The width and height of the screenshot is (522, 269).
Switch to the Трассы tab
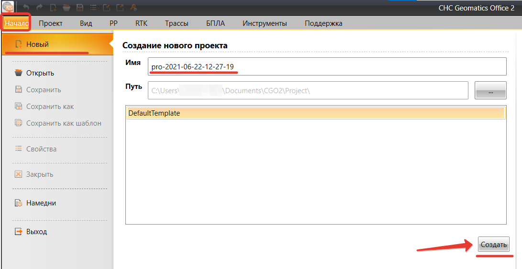(177, 23)
